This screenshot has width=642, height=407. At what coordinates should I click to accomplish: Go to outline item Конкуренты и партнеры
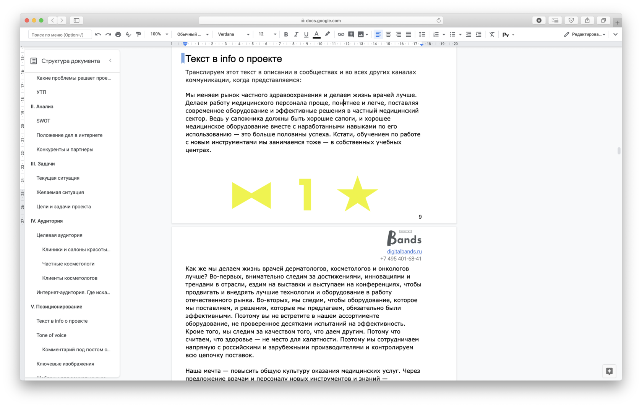(65, 150)
